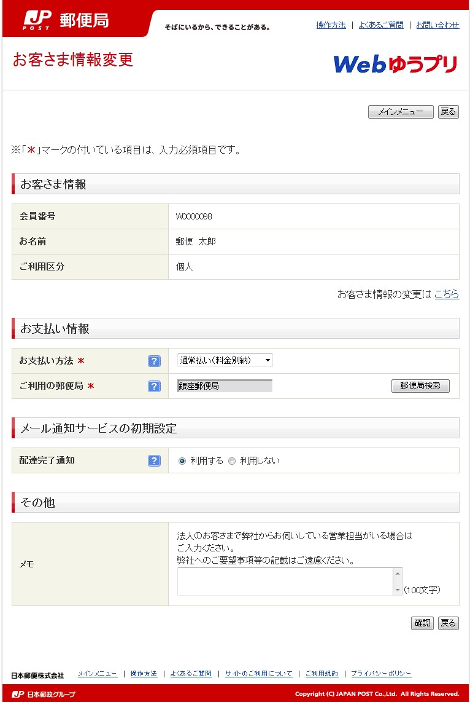
Task: Click the 確認 button
Action: coord(422,623)
